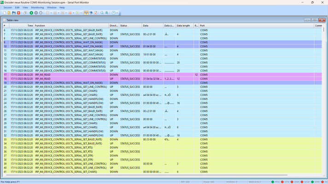Image resolution: width=328 pixels, height=184 pixels.
Task: Expand the dropdown next to line view icon
Action: tap(59, 13)
